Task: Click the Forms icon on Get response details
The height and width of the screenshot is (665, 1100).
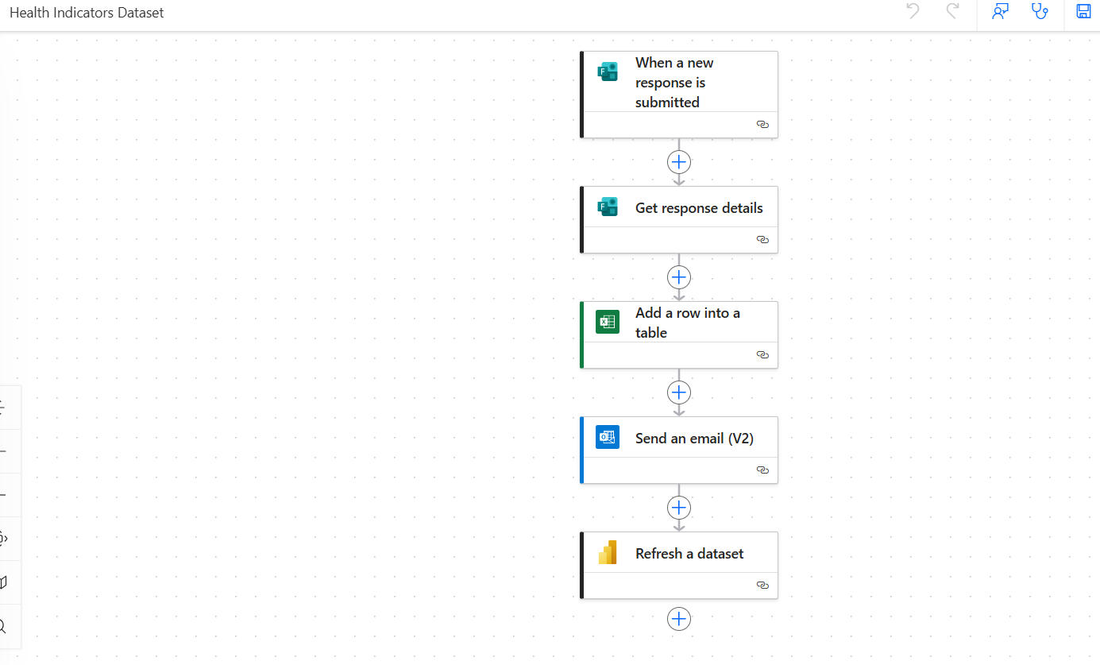Action: tap(608, 207)
